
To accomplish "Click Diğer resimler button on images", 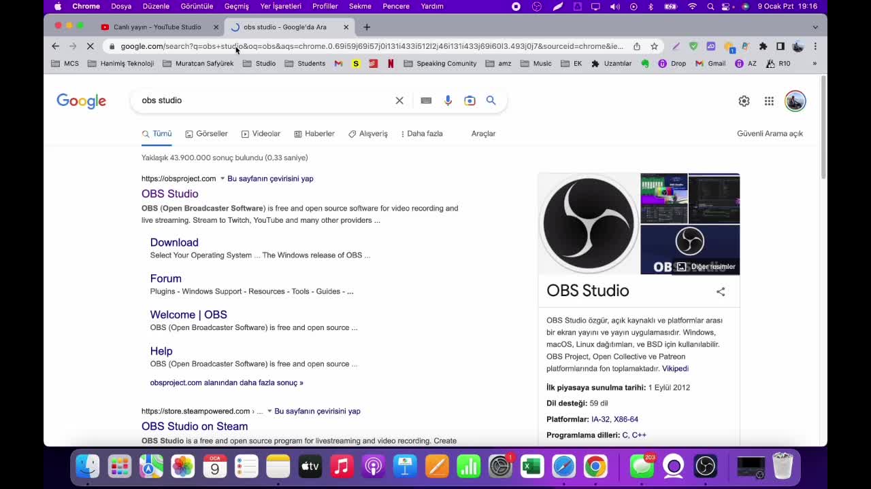I will coord(706,267).
